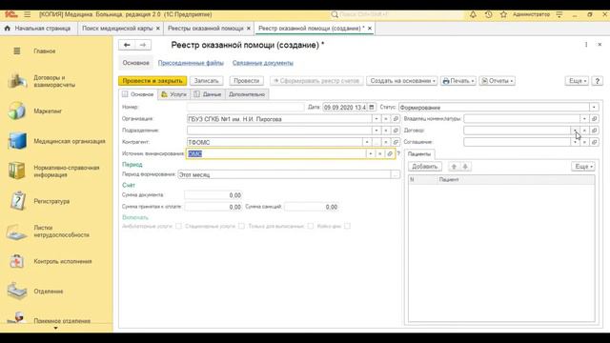
Task: Toggle Амбулаторные услуги checkbox
Action: pos(178,226)
